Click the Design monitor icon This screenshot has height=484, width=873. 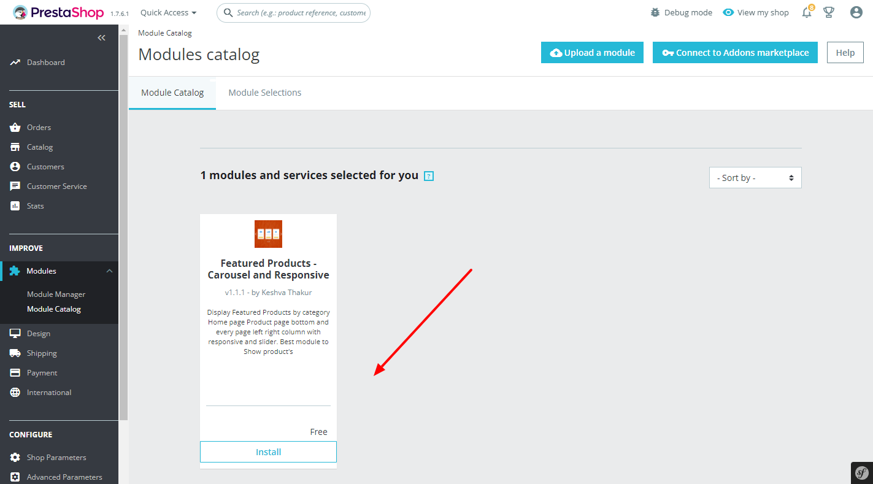15,334
